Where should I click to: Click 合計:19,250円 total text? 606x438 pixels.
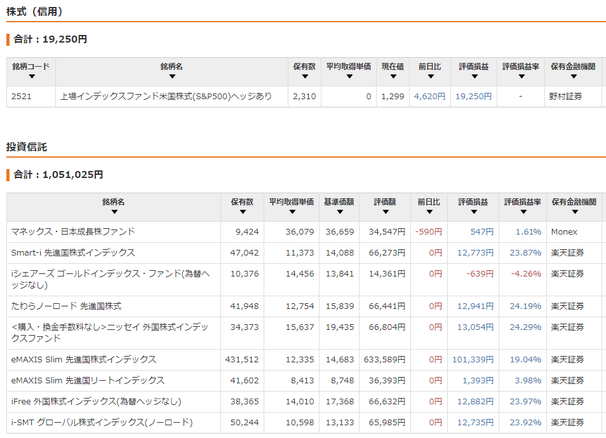[50, 39]
